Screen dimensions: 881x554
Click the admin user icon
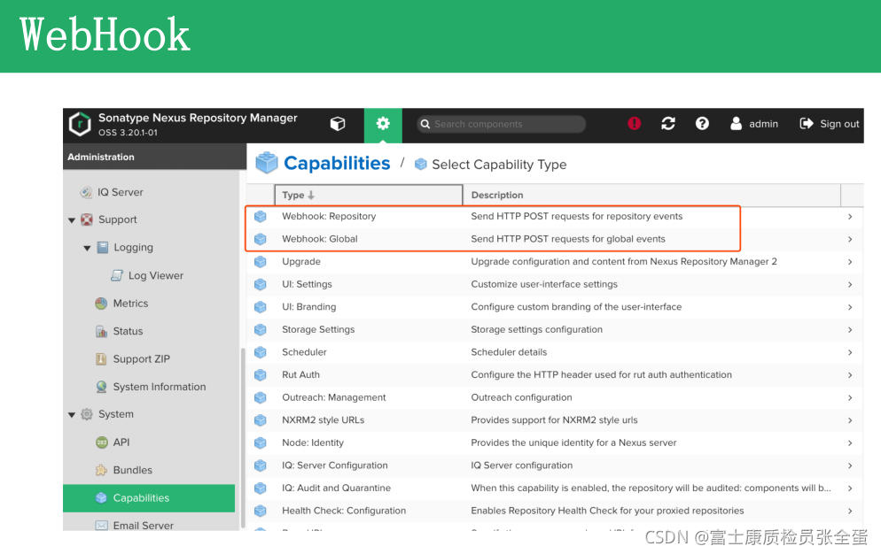[736, 124]
